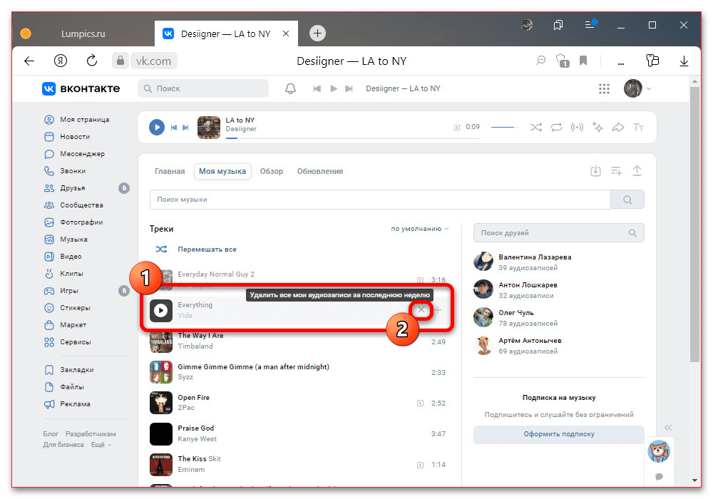Viewport: 713px width, 499px height.
Task: Skip to next track in music player card
Action: coord(185,128)
